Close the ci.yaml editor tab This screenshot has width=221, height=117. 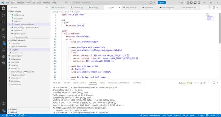tap(119, 7)
